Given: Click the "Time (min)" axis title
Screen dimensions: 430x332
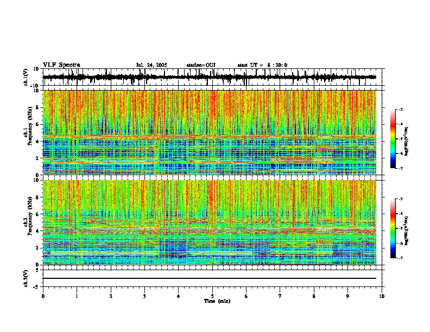Looking at the screenshot, I should pos(217,301).
